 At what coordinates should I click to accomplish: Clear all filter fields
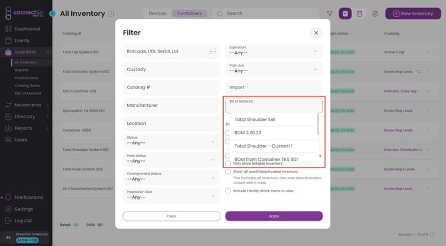coord(172,216)
